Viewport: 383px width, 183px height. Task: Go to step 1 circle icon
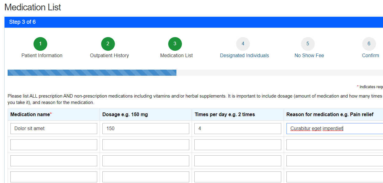(41, 44)
